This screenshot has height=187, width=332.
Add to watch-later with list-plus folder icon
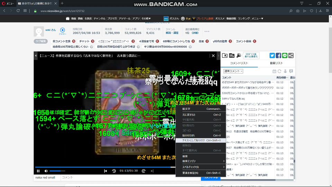pyautogui.click(x=232, y=55)
